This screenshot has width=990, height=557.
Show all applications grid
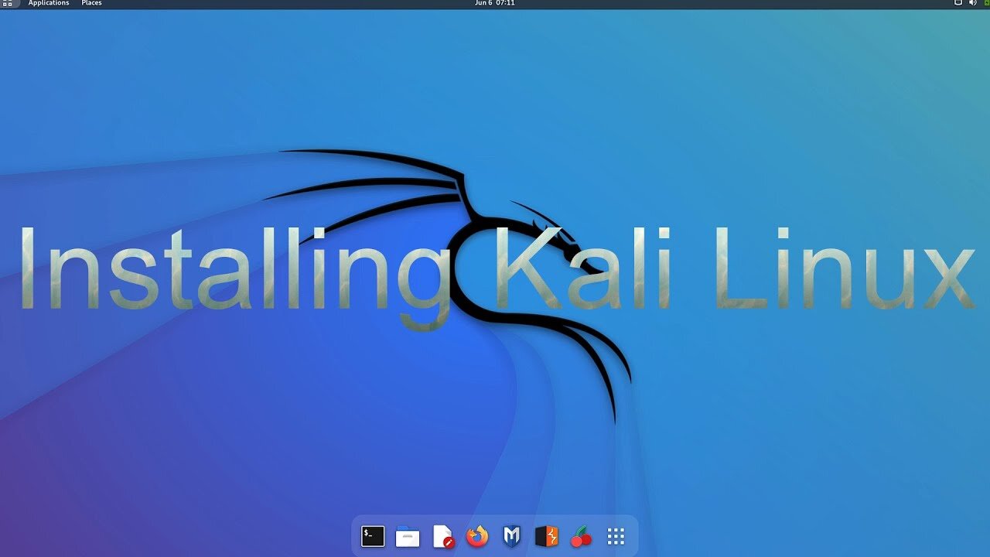(x=616, y=536)
